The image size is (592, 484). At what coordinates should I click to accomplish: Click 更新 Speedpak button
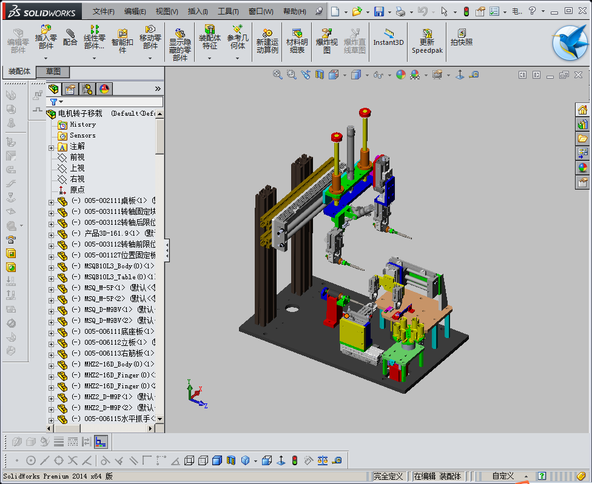click(x=427, y=40)
